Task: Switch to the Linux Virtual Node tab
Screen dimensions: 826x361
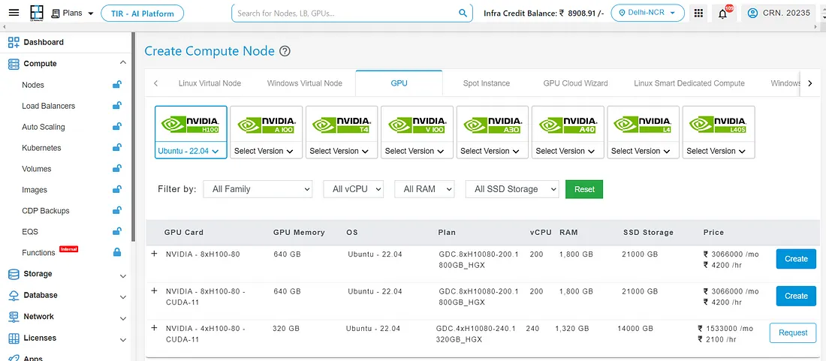Action: [x=210, y=83]
